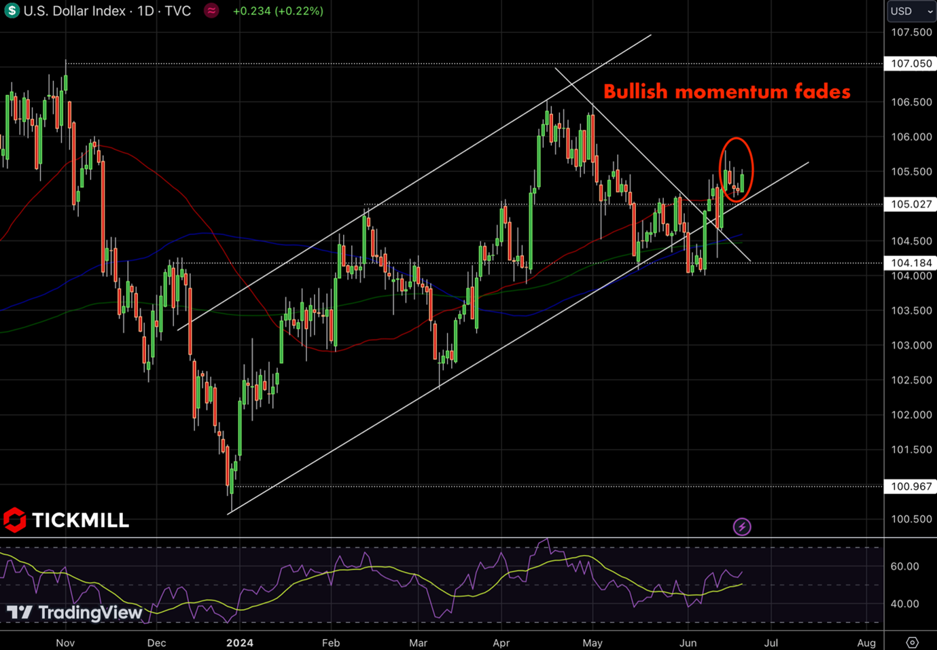Click the RSI 40.00 scale value
This screenshot has height=650, width=937.
pos(904,603)
